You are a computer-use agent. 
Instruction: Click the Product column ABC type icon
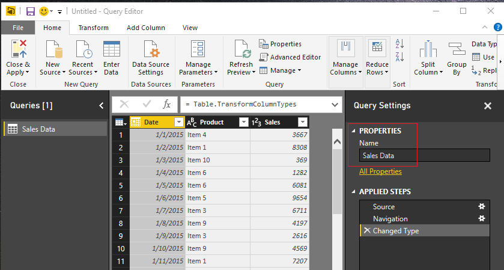pyautogui.click(x=192, y=122)
